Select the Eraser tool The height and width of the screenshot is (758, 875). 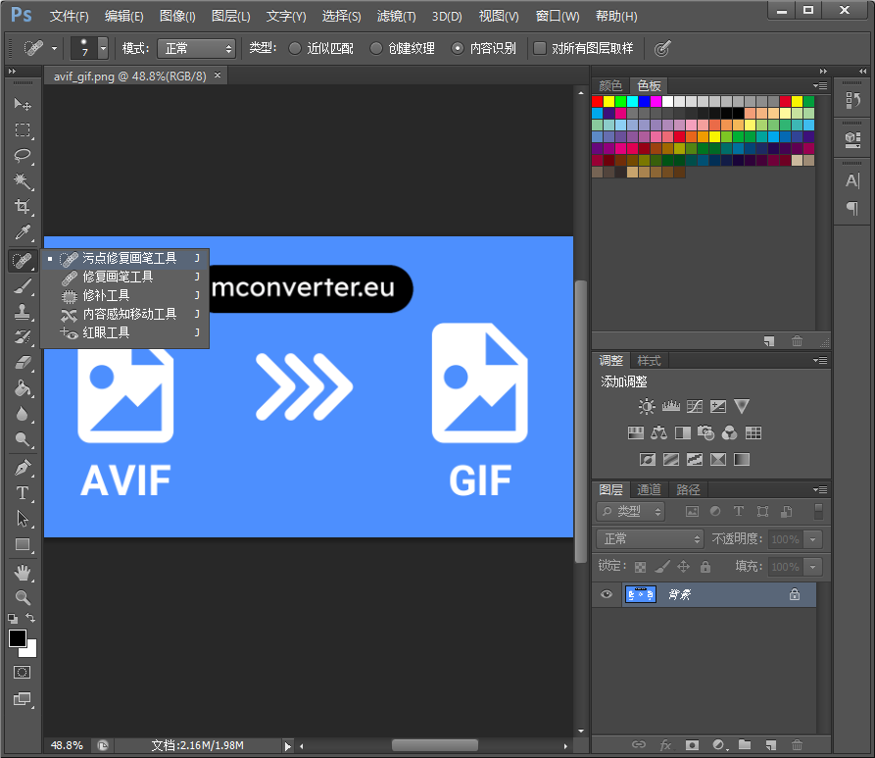click(23, 363)
